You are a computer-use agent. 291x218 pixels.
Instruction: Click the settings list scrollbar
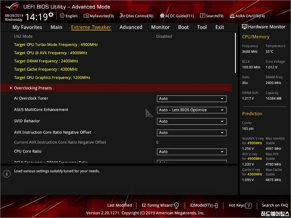tap(235, 53)
